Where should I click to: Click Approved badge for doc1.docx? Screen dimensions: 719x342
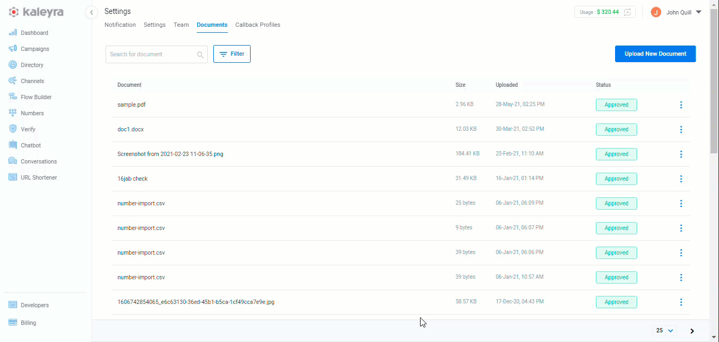click(616, 130)
